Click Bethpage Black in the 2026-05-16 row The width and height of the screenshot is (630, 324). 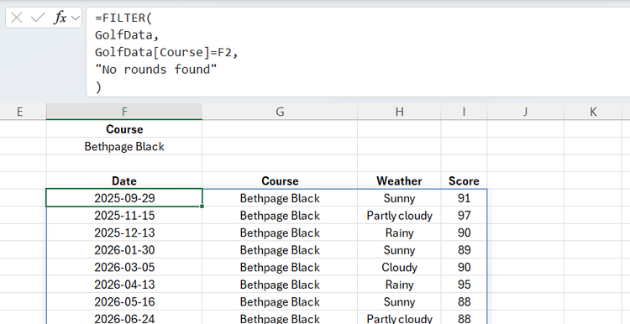280,301
